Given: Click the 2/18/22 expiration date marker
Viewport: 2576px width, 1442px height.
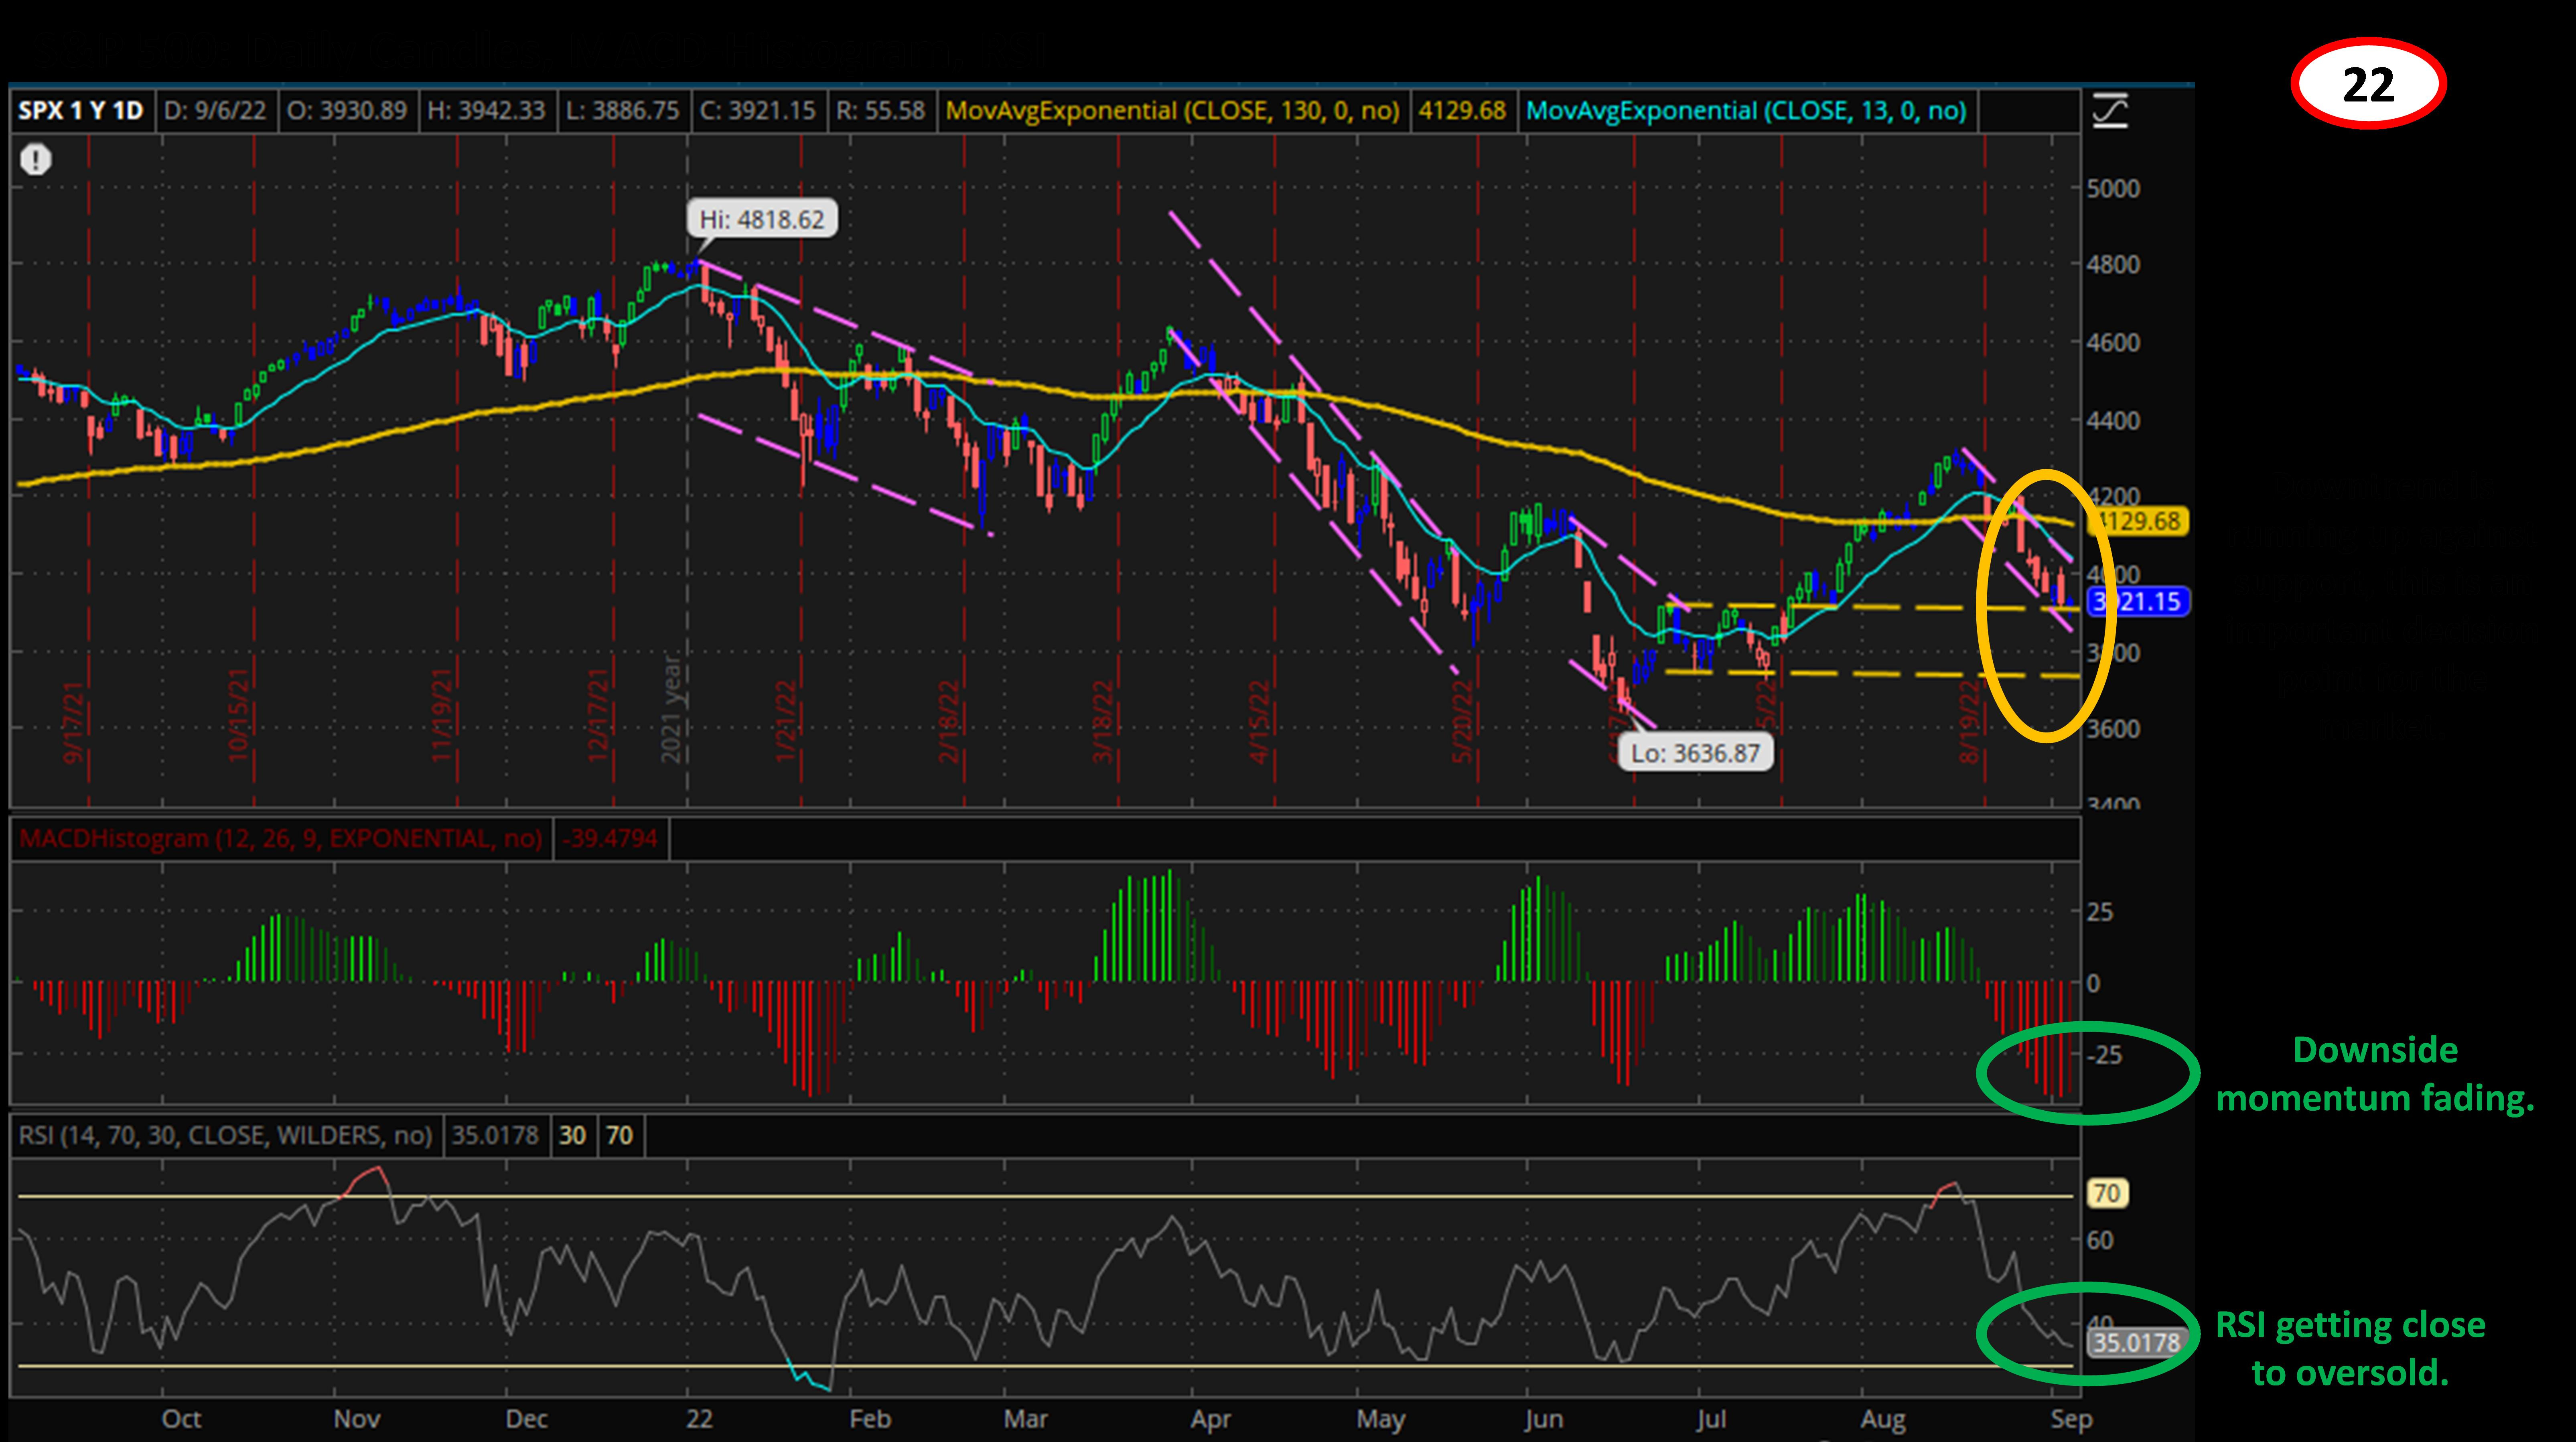Looking at the screenshot, I should (949, 721).
